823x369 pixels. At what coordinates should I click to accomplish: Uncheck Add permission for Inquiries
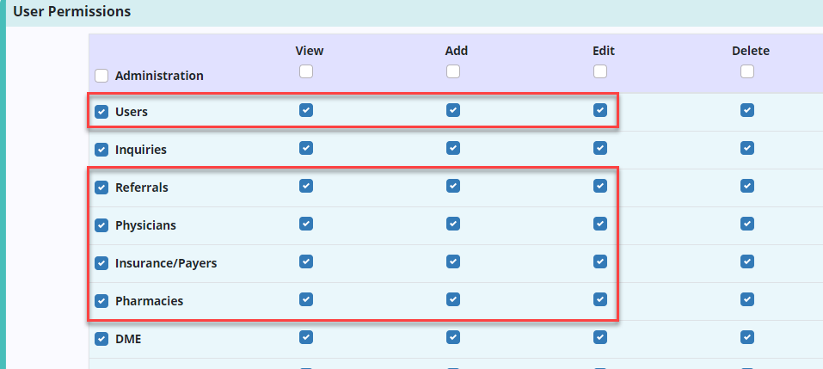(x=453, y=148)
